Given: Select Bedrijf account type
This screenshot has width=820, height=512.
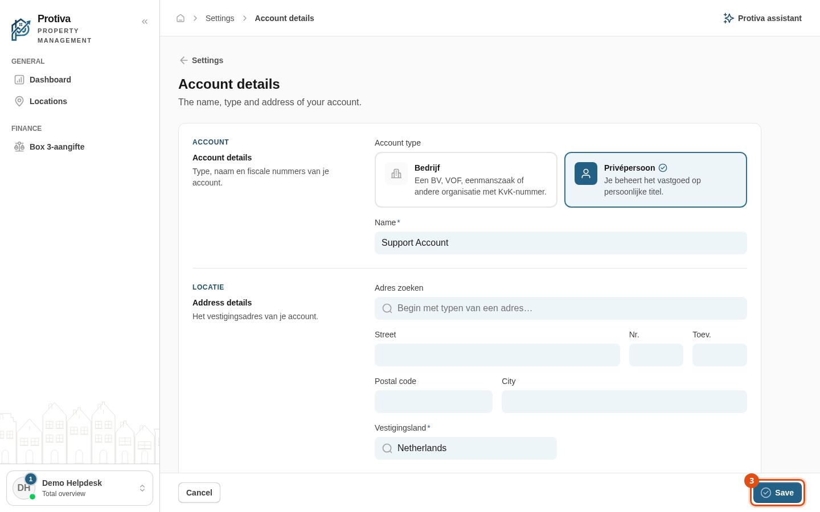Looking at the screenshot, I should [x=466, y=180].
